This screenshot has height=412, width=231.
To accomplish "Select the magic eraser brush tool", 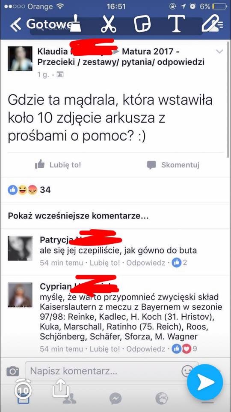I will click(74, 23).
